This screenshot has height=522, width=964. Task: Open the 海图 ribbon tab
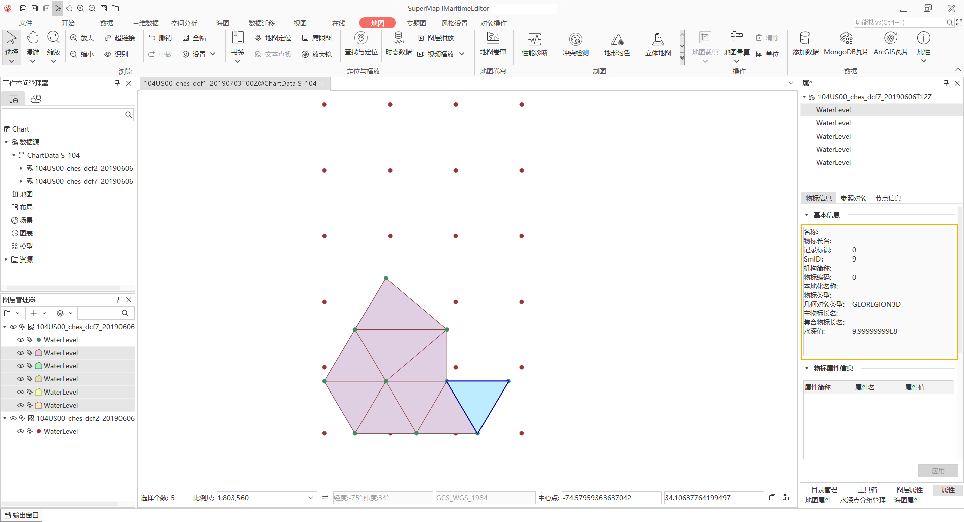222,23
